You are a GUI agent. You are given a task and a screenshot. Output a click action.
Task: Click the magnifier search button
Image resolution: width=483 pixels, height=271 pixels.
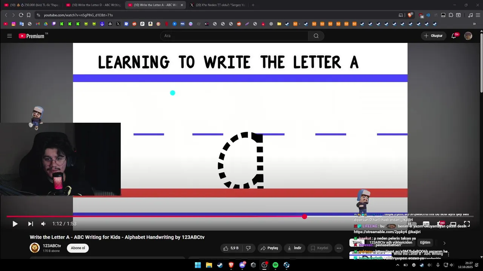pos(316,36)
